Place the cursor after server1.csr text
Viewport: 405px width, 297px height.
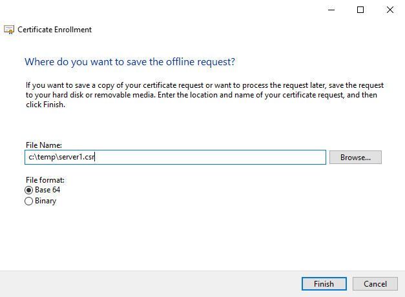point(96,157)
